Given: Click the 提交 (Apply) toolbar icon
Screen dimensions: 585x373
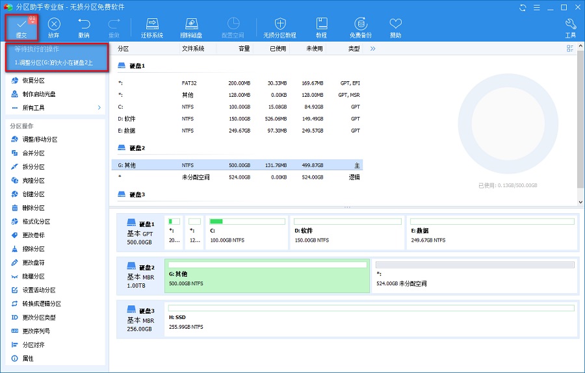Looking at the screenshot, I should (21, 27).
